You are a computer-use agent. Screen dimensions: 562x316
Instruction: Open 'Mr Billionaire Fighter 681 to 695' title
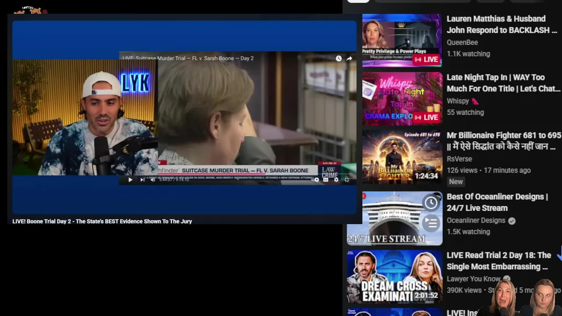504,141
